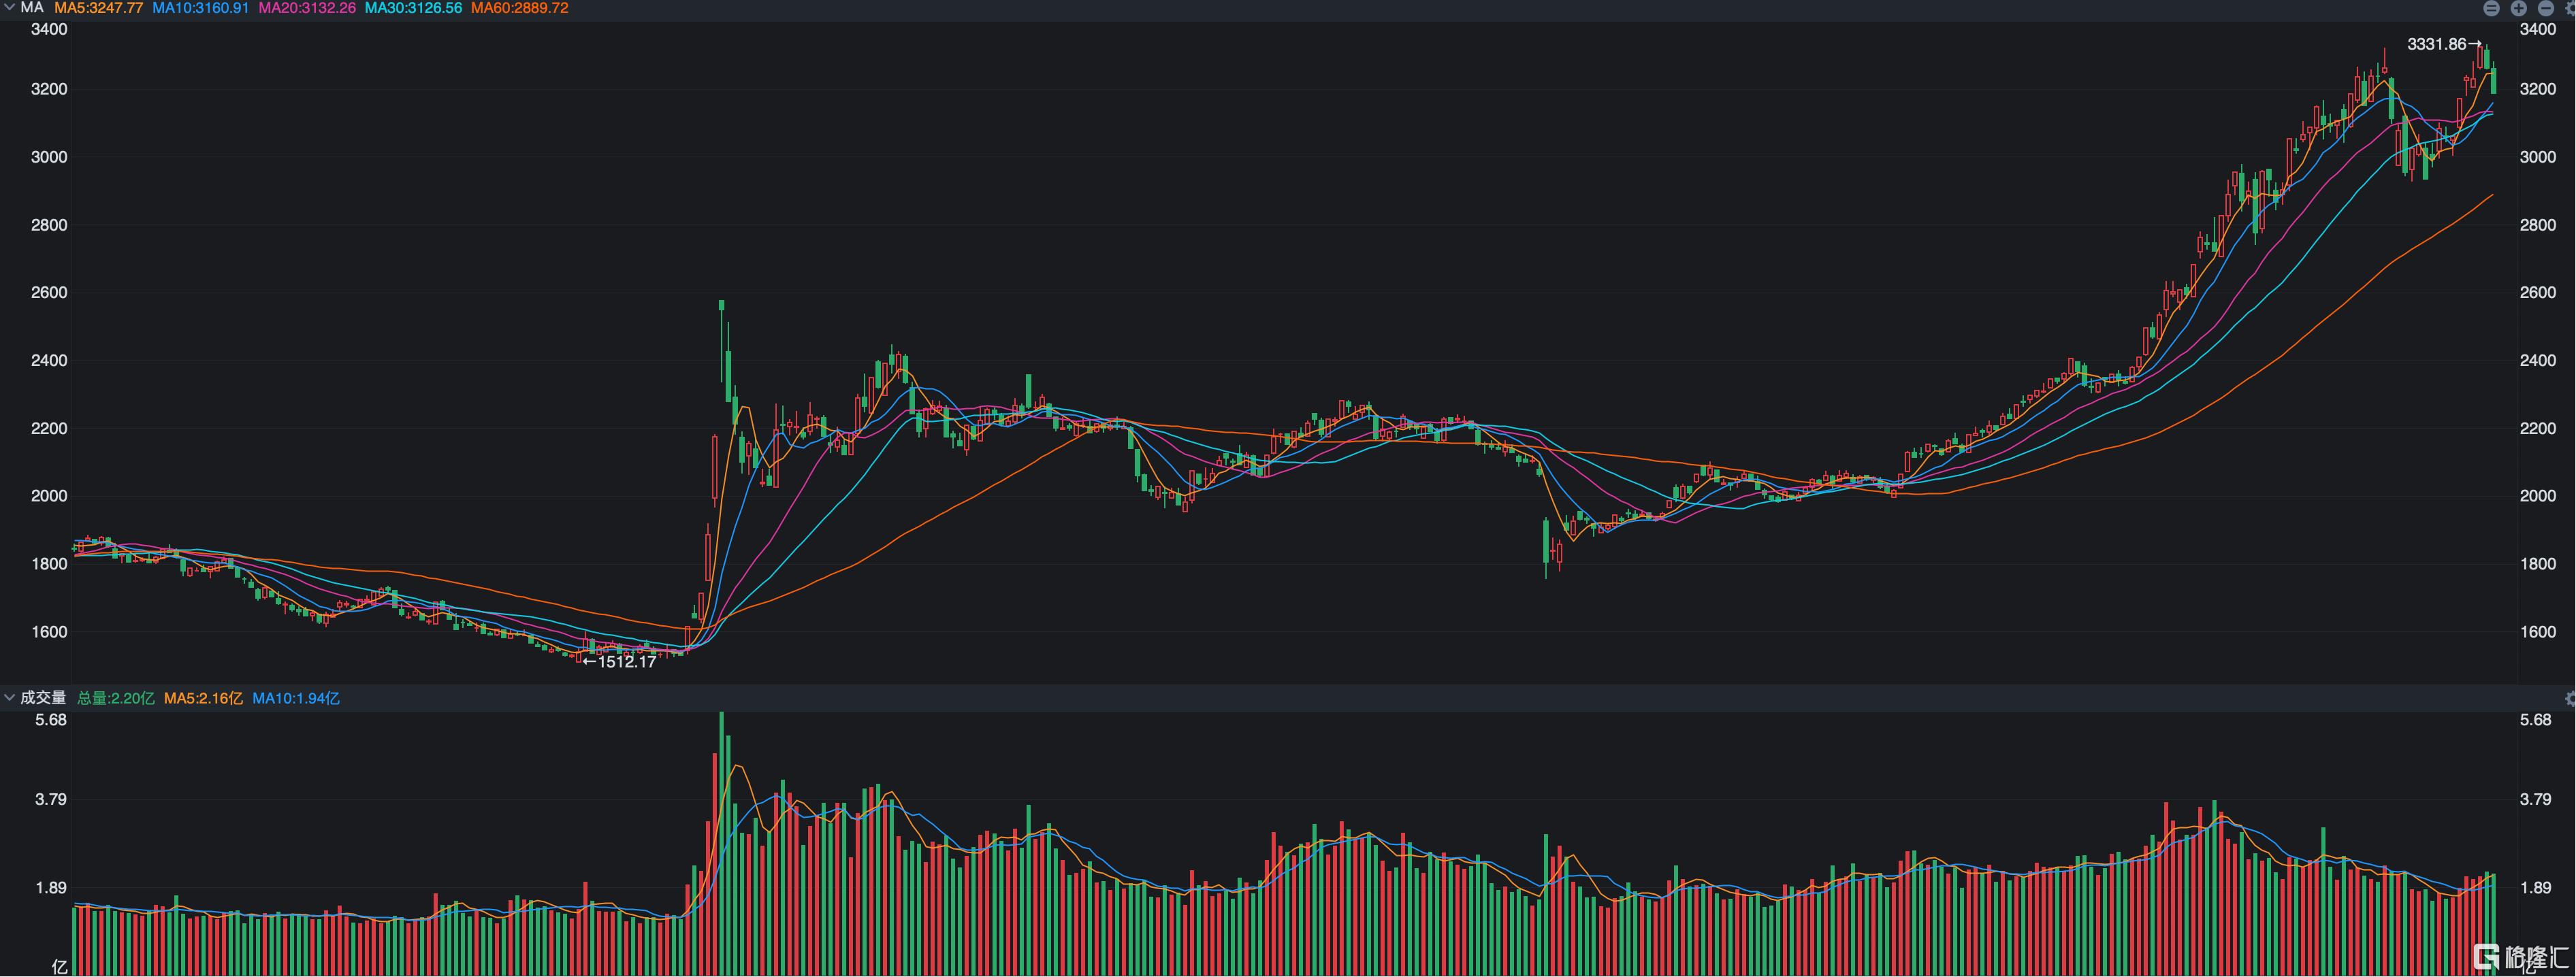Click the volume MA5:2.16亿 legend

tap(203, 698)
